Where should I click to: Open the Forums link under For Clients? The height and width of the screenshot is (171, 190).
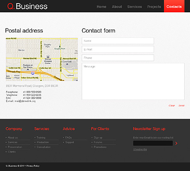(x=98, y=142)
